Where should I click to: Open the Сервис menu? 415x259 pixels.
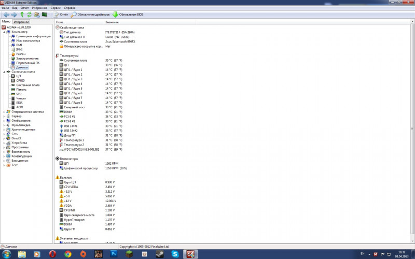tap(56, 8)
